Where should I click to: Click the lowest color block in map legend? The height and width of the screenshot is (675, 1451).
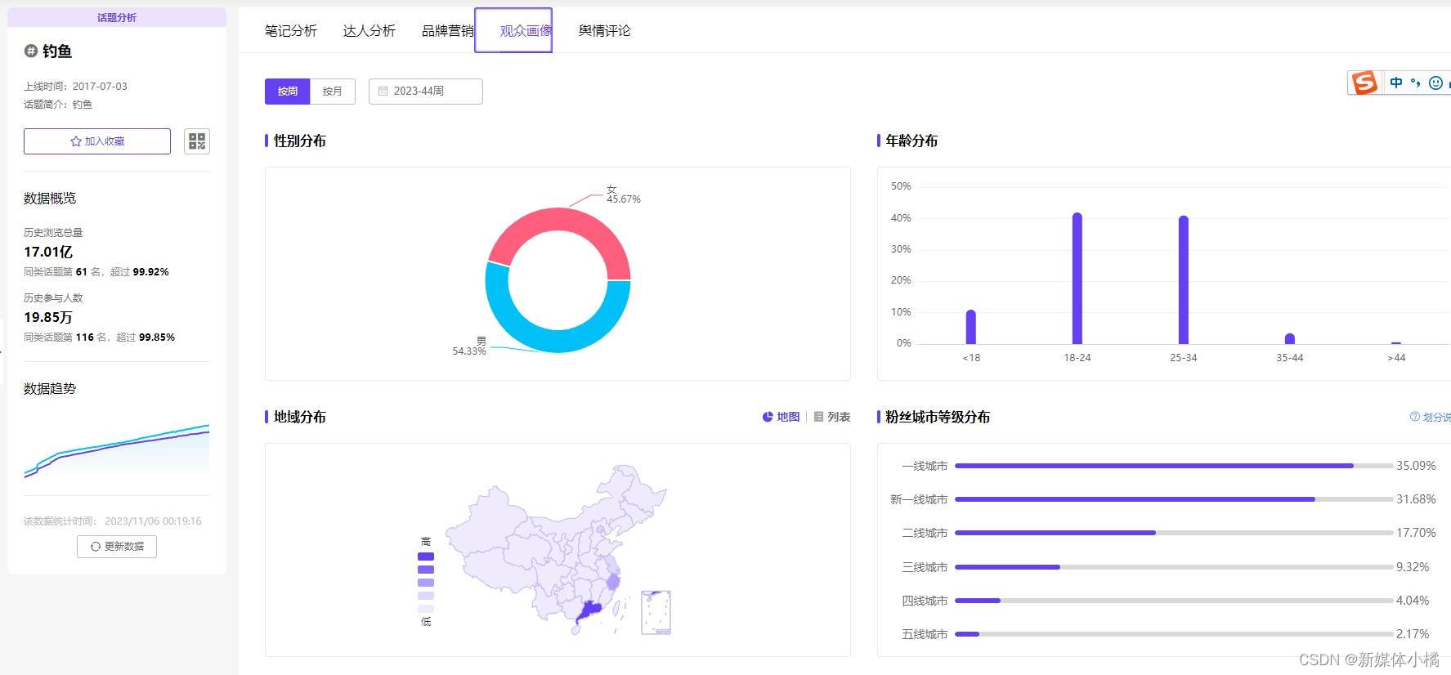click(426, 609)
